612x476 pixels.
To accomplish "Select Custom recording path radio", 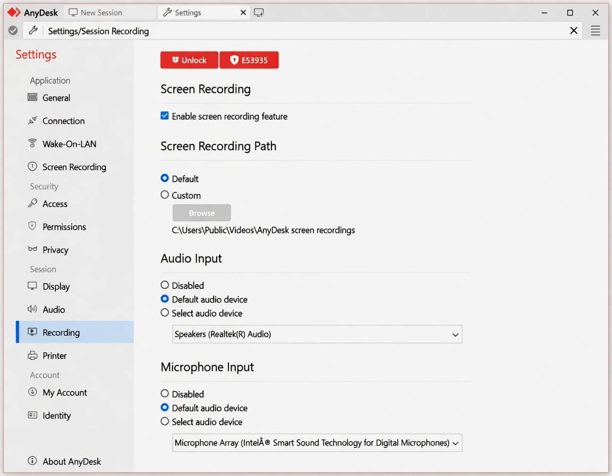I will pyautogui.click(x=165, y=194).
